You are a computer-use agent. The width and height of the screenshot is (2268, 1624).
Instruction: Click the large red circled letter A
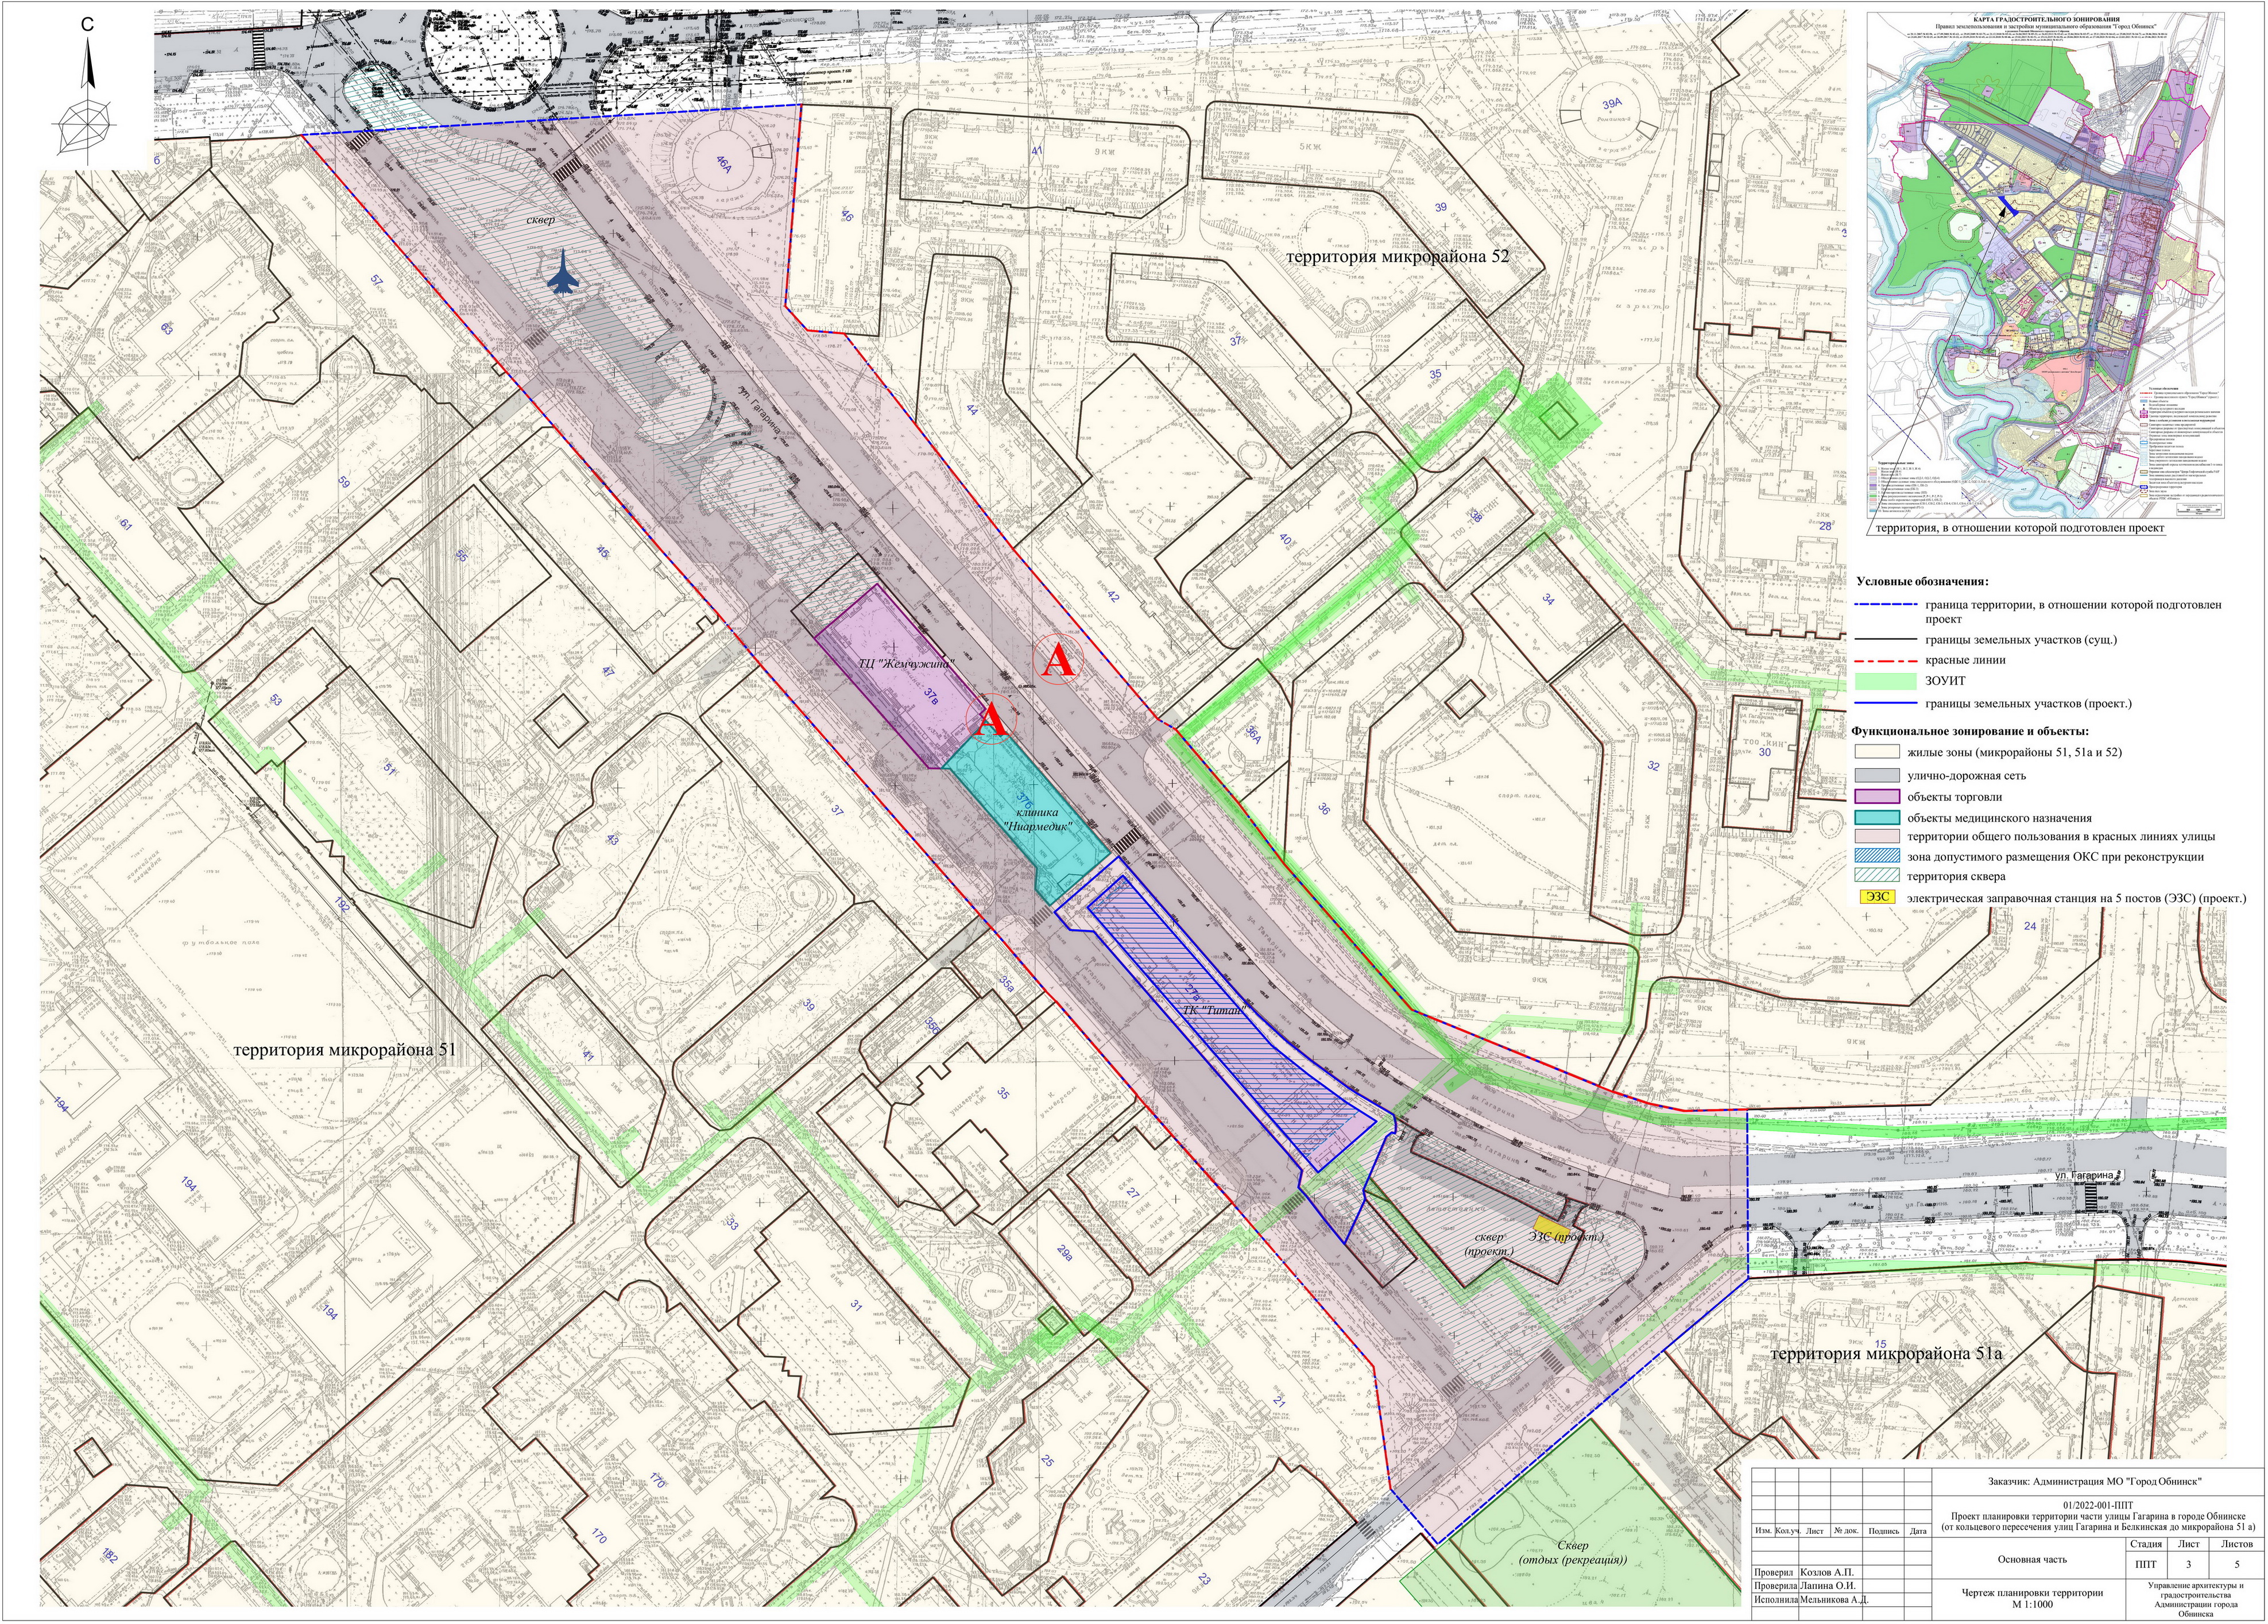(1059, 660)
